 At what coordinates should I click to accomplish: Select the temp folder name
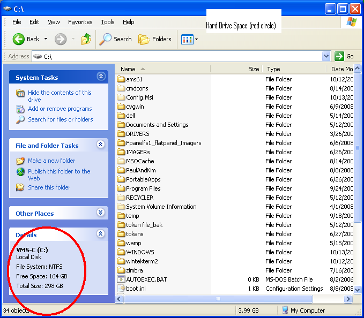[132, 216]
